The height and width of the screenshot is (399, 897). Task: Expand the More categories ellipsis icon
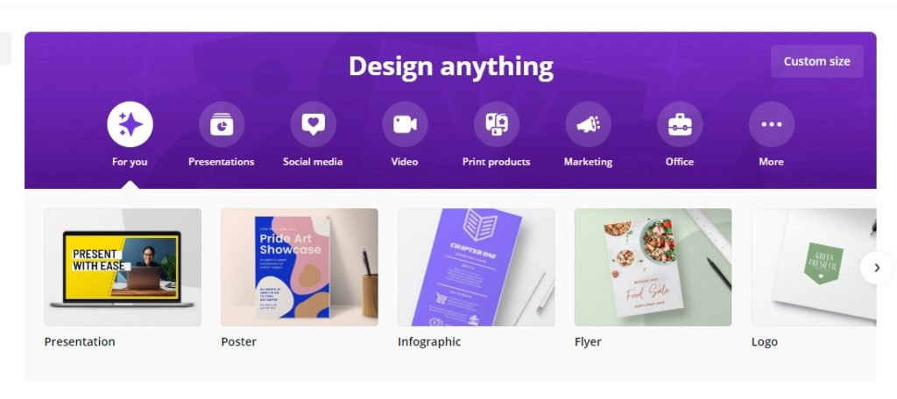(771, 124)
